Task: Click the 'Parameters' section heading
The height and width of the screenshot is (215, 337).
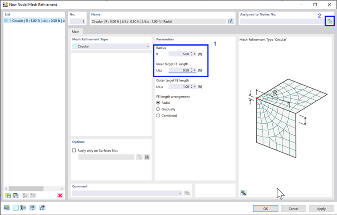Action: click(x=165, y=39)
